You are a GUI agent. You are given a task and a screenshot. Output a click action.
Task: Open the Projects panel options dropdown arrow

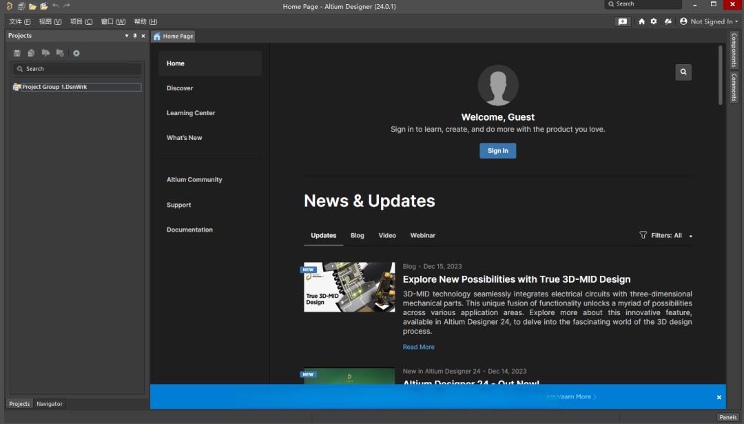tap(127, 36)
